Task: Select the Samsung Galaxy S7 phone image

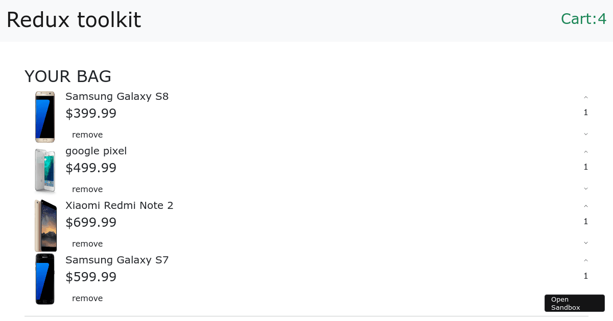Action: pos(45,279)
